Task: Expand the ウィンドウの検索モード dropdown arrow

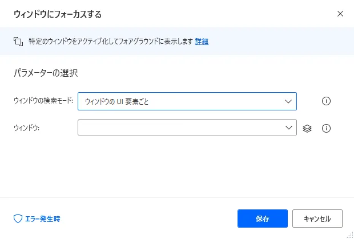Action: tap(288, 101)
